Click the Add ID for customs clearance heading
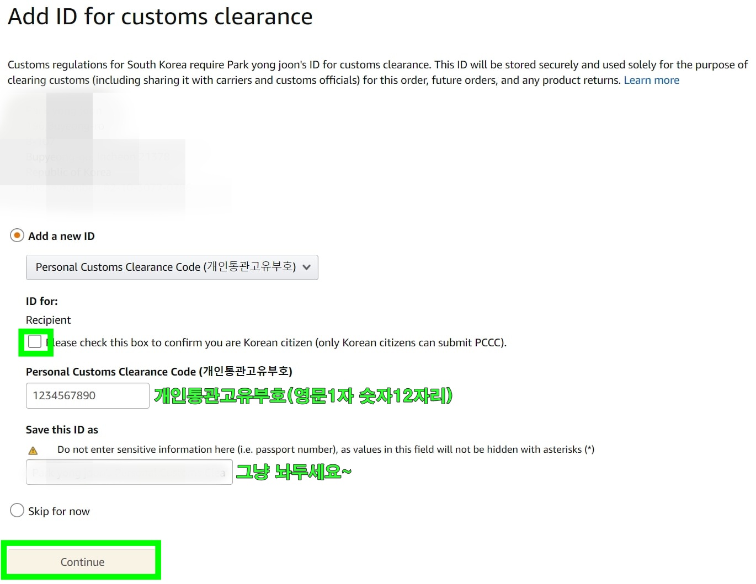This screenshot has height=584, width=756. tap(160, 17)
